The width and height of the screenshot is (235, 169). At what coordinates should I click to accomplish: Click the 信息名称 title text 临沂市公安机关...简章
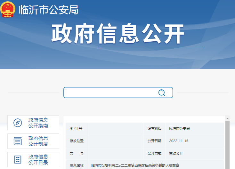pyautogui.click(x=135, y=165)
